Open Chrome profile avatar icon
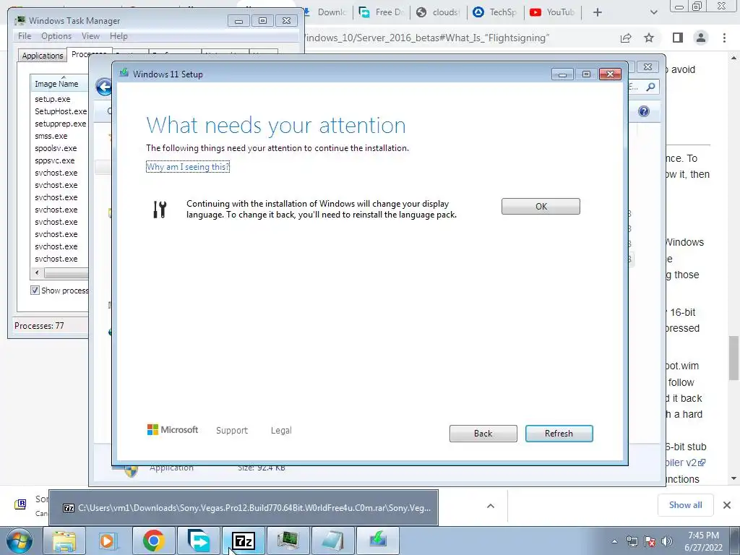740x555 pixels. [x=701, y=38]
